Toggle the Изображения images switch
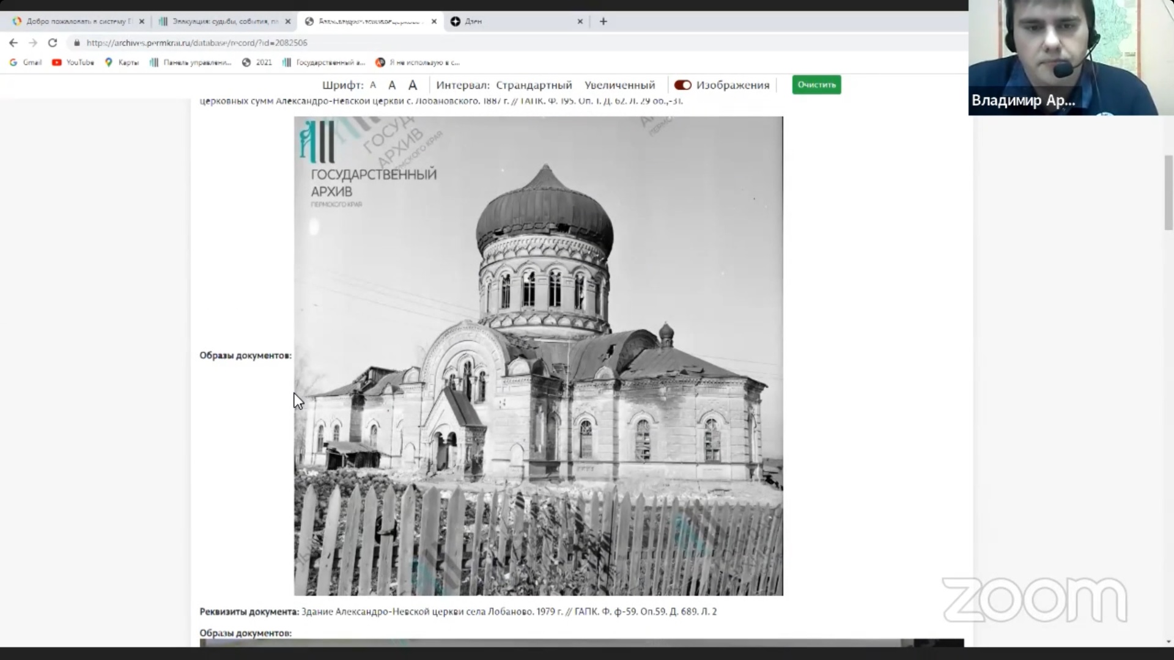This screenshot has height=660, width=1174. pos(682,85)
